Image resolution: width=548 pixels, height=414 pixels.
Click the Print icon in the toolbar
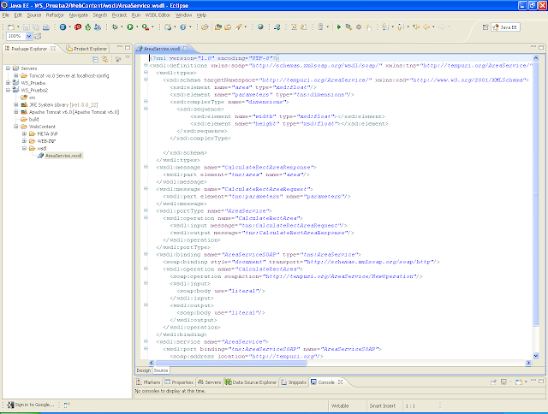click(x=45, y=27)
